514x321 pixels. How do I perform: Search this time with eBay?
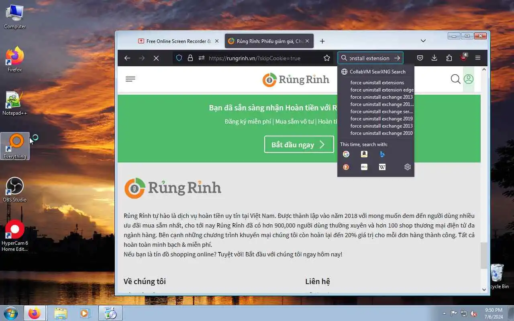point(364,167)
